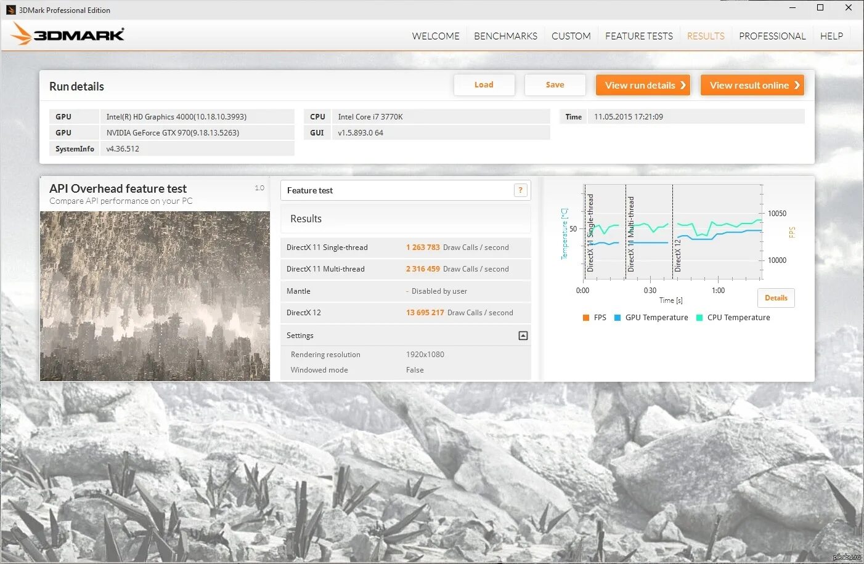The height and width of the screenshot is (564, 864).
Task: Click the Run details heading
Action: click(76, 86)
